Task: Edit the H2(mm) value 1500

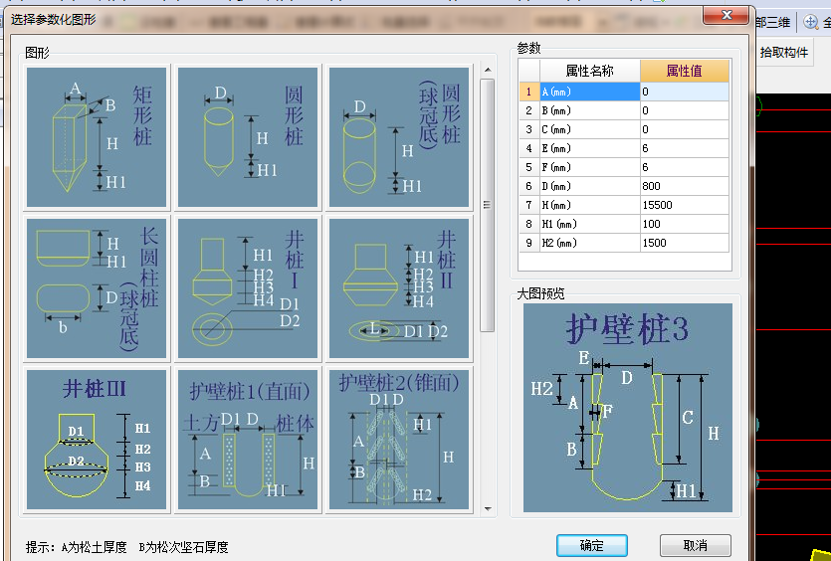Action: pyautogui.click(x=684, y=243)
